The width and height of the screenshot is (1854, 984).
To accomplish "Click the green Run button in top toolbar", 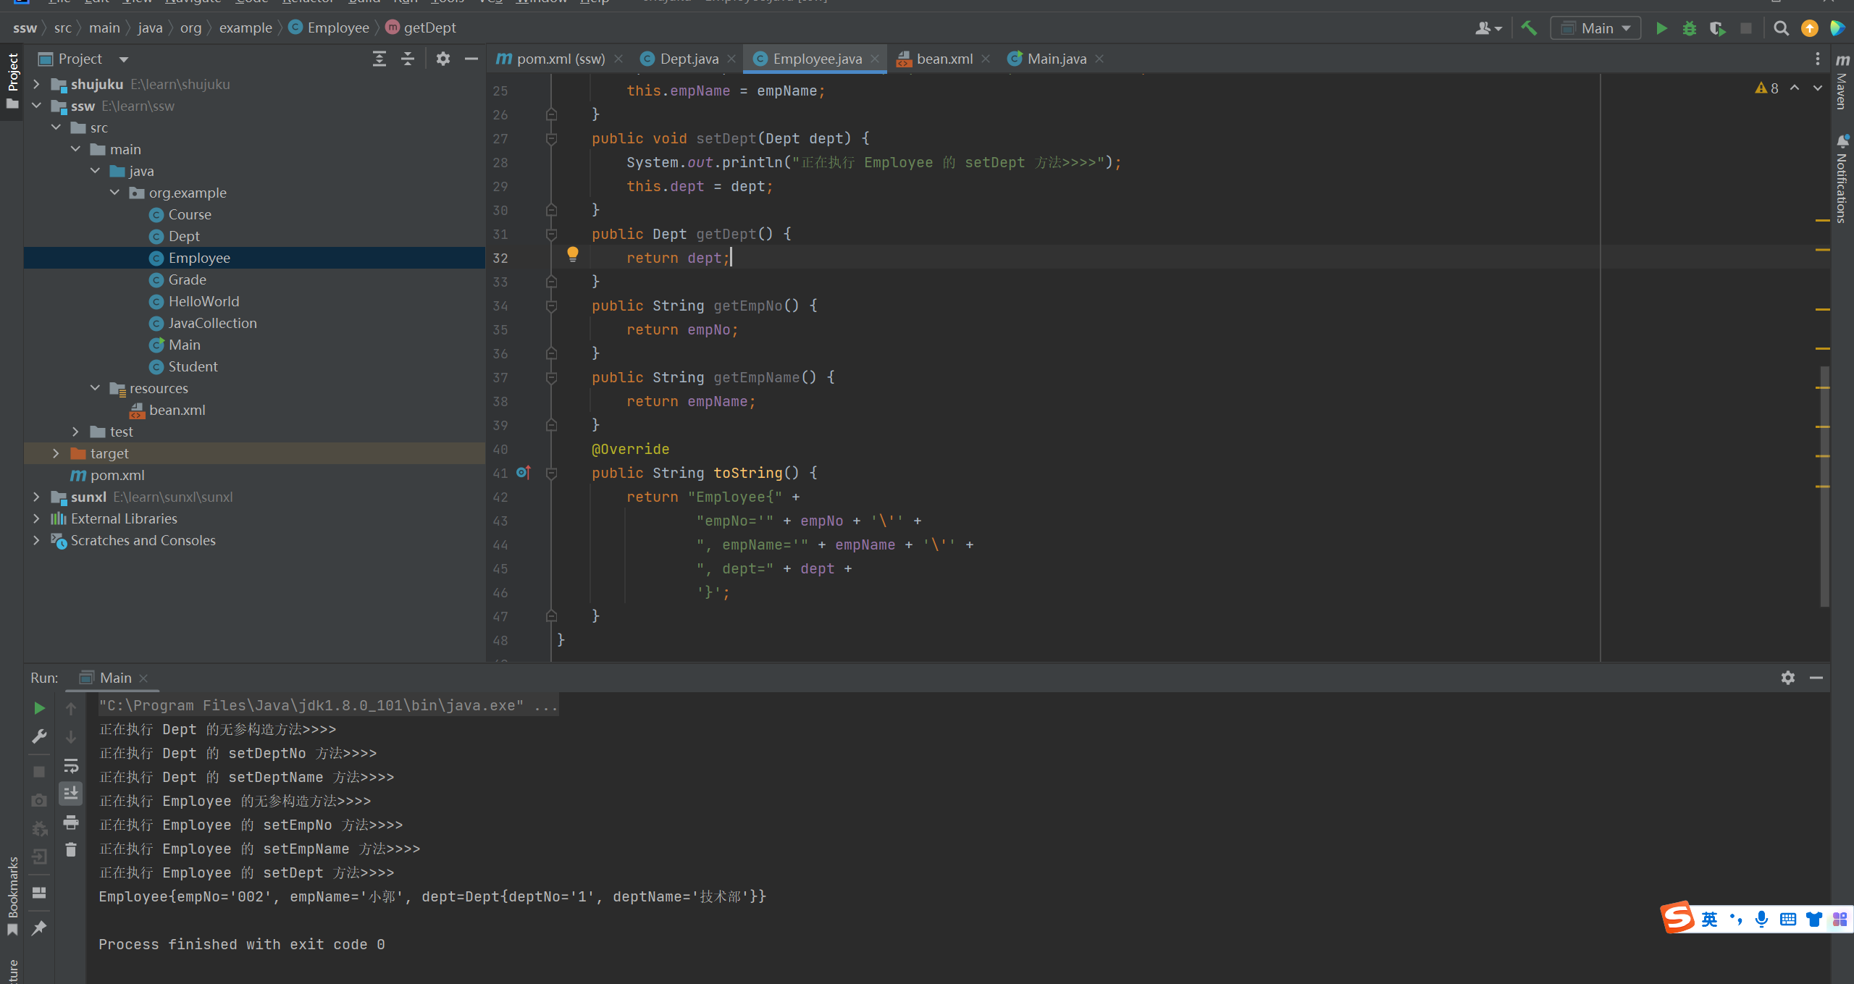I will point(1661,28).
